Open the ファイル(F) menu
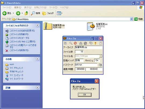Screen dimensions: 145x109 click(x=7, y=8)
